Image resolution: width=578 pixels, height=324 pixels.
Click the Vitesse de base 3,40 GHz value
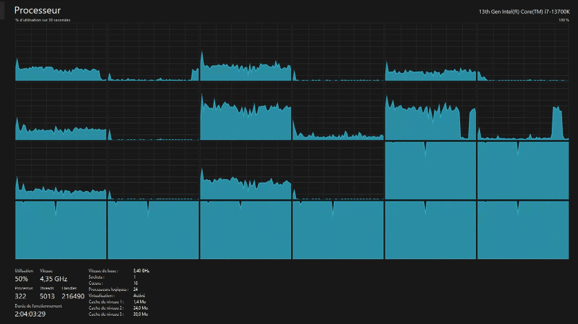tap(141, 271)
